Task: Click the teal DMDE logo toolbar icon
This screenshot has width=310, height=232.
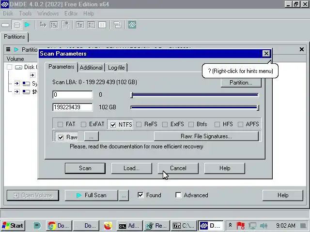Action: [x=132, y=25]
